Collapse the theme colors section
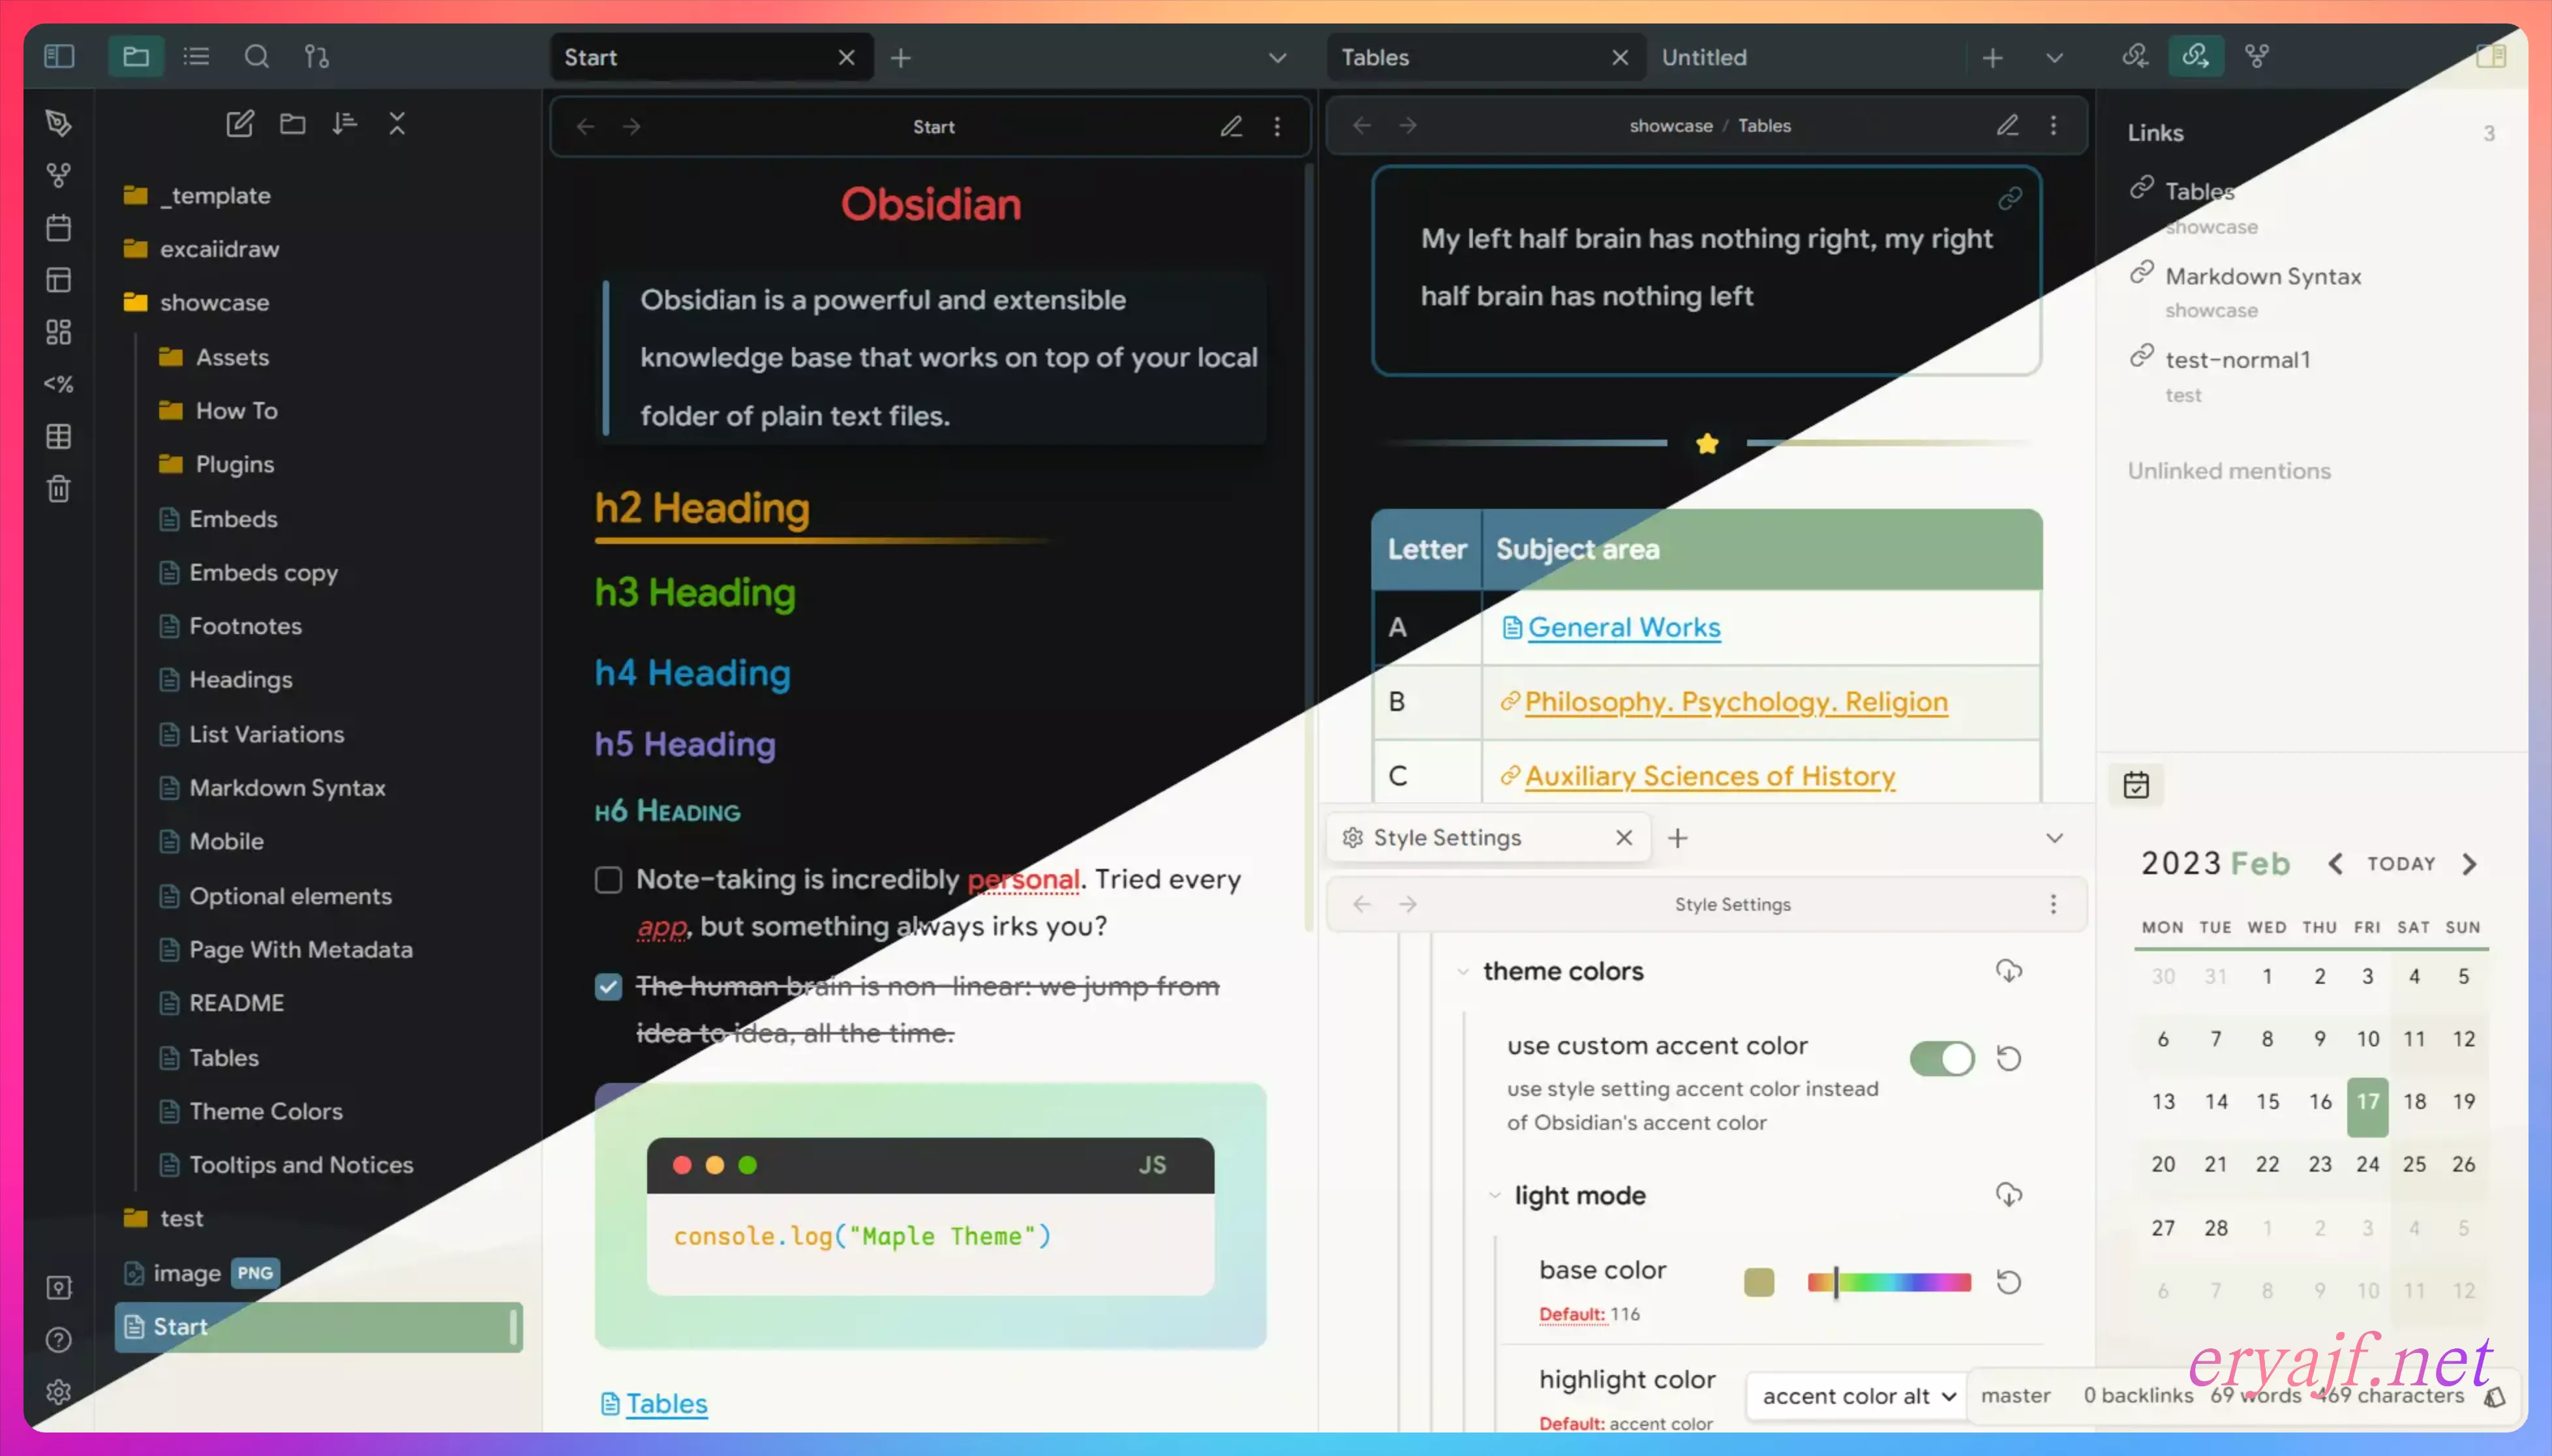The height and width of the screenshot is (1456, 2552). [x=1463, y=972]
